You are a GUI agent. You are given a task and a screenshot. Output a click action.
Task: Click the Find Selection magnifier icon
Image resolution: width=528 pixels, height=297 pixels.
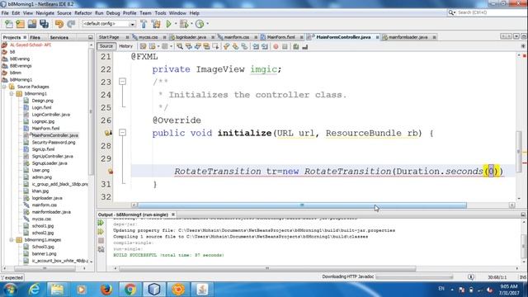click(x=180, y=46)
